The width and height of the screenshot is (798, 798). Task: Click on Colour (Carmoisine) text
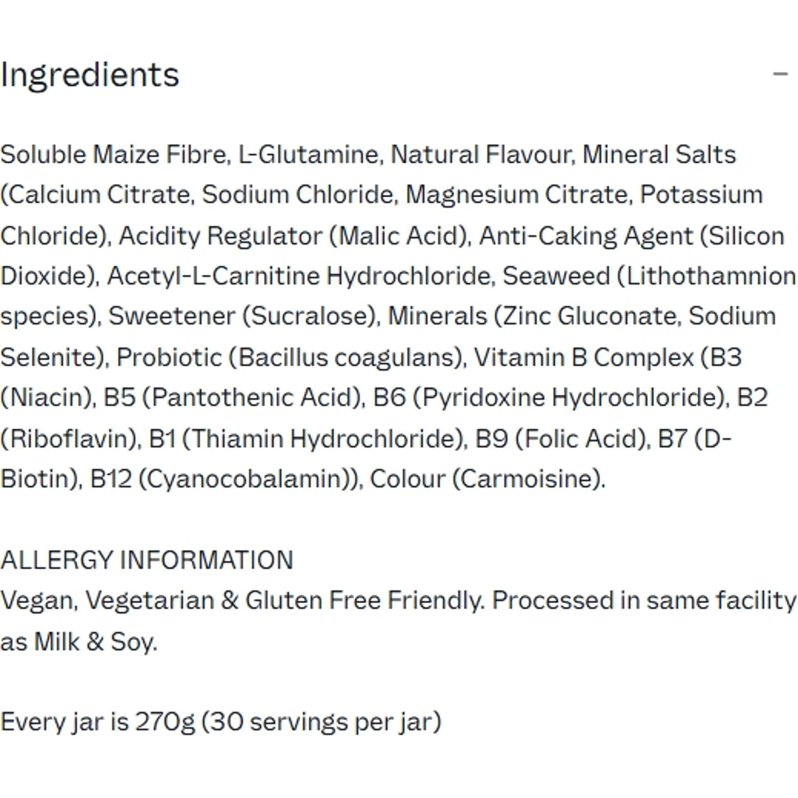[487, 479]
